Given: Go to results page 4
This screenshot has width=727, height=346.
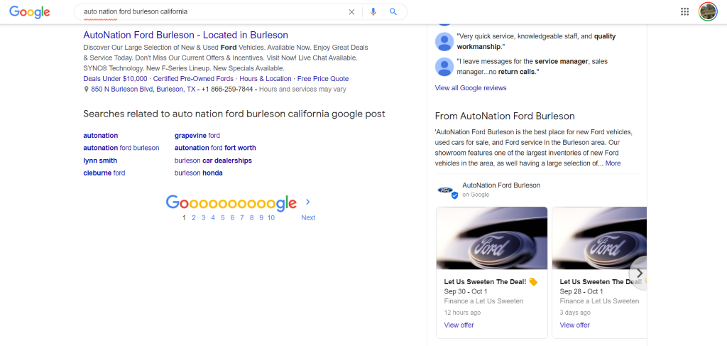Looking at the screenshot, I should (213, 218).
